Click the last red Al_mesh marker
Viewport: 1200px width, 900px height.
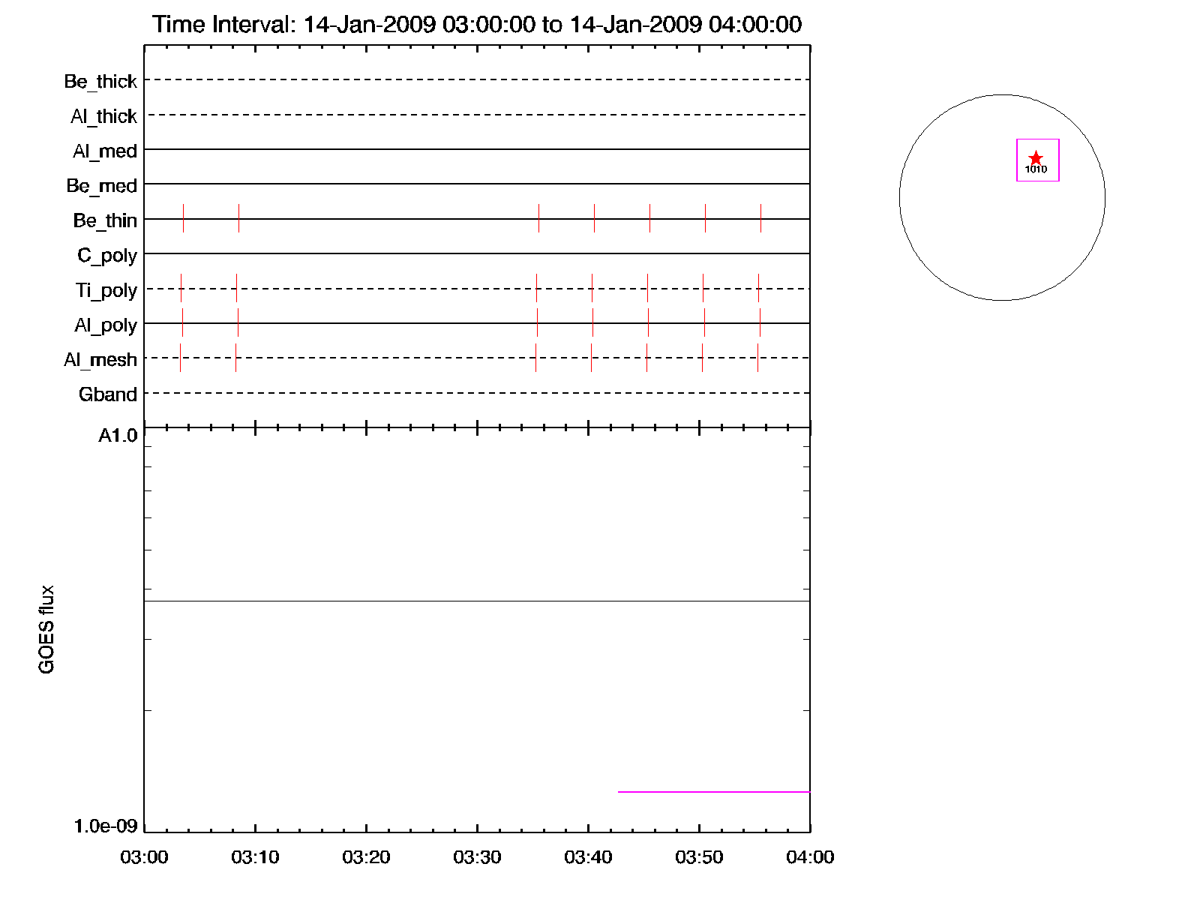pyautogui.click(x=757, y=357)
